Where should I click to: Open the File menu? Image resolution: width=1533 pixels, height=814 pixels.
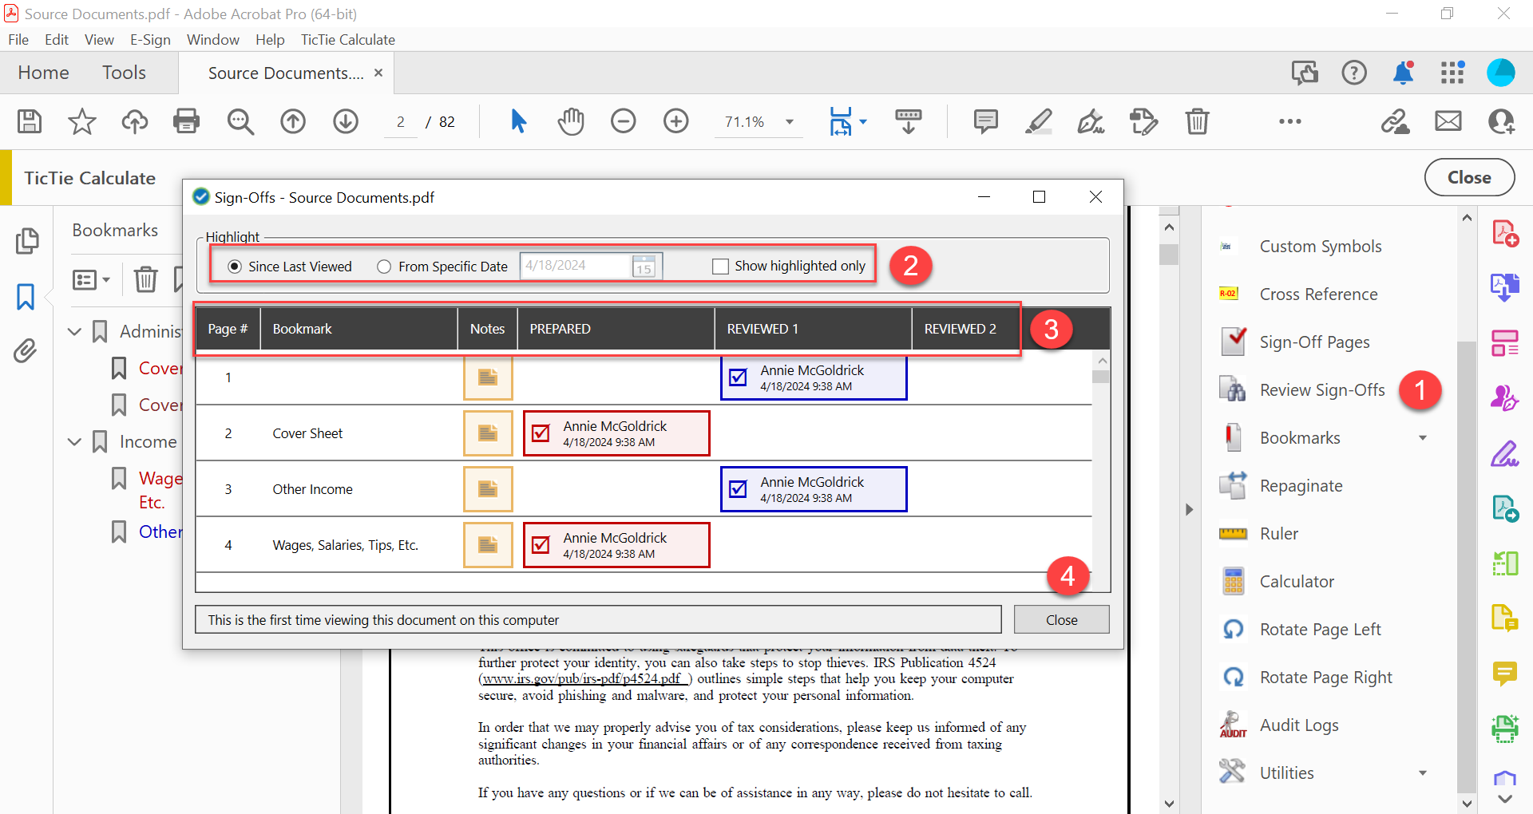[x=18, y=40]
